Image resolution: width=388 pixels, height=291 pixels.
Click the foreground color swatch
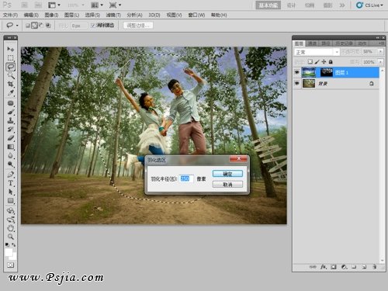[9, 252]
